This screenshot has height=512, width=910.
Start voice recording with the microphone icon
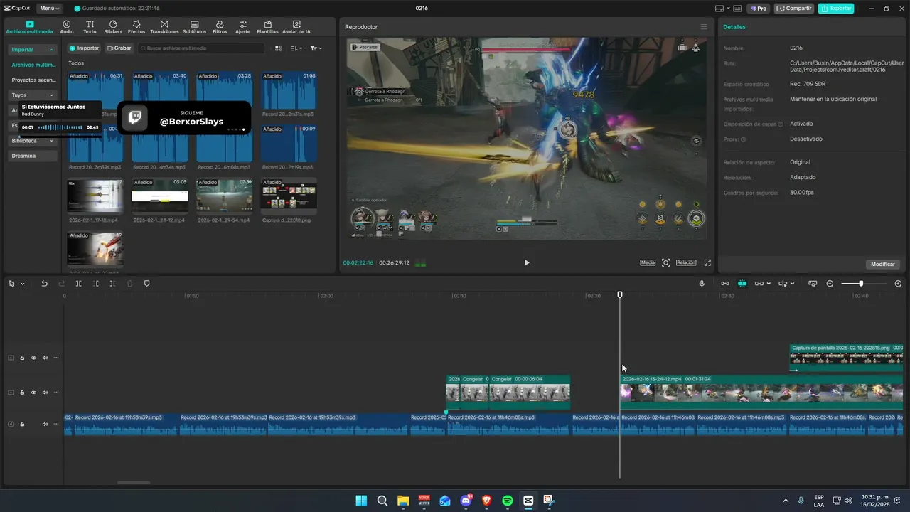click(x=702, y=284)
